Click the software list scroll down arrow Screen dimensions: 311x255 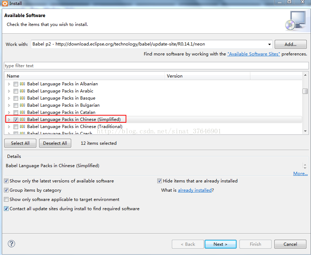305,131
